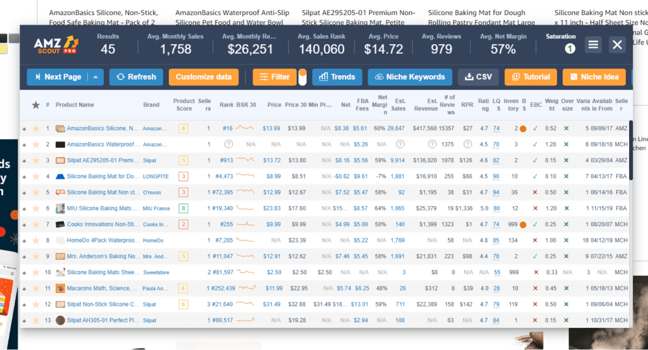Close the AMZScout Pro panel
This screenshot has height=350, width=648.
[617, 45]
